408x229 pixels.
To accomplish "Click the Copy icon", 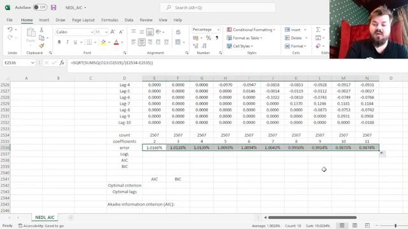I will [x=41, y=38].
